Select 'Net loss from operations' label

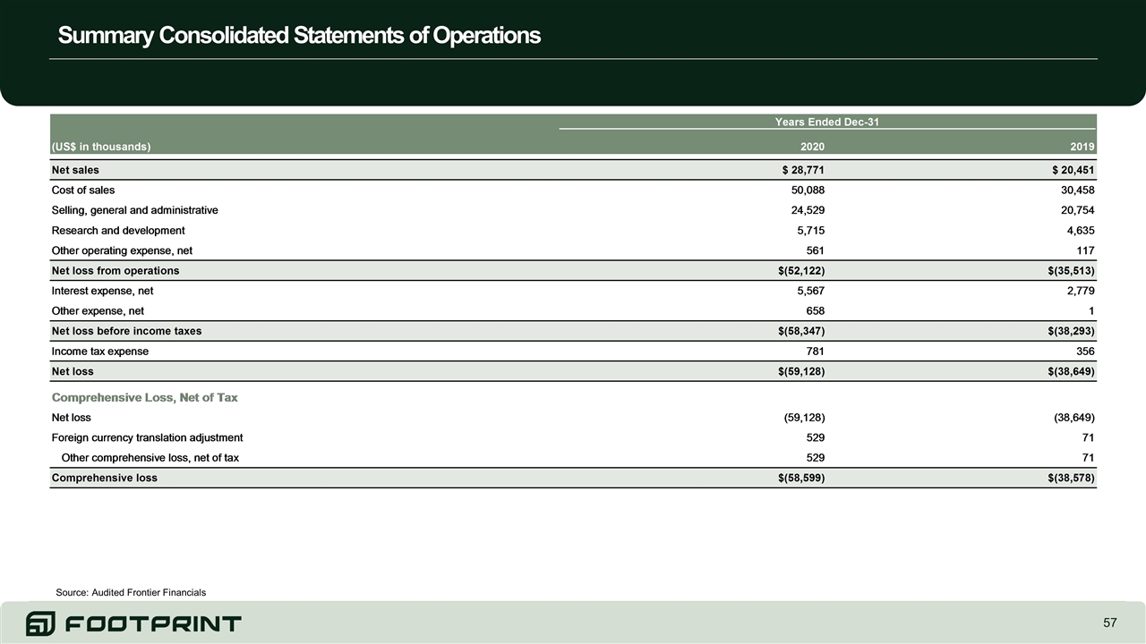[x=115, y=271]
